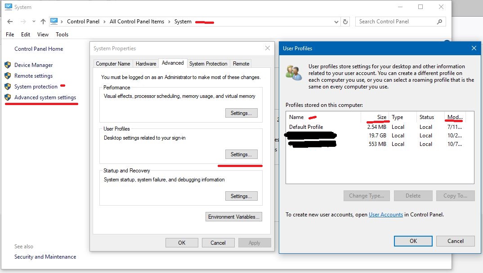Expand chevron after All Control Panel Items
Image resolution: width=483 pixels, height=273 pixels.
pos(169,22)
